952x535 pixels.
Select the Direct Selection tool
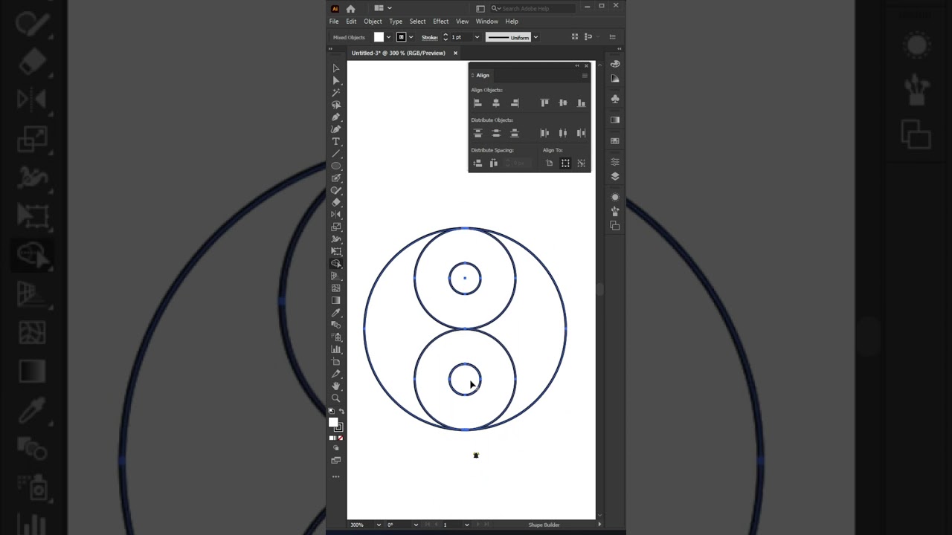point(335,80)
